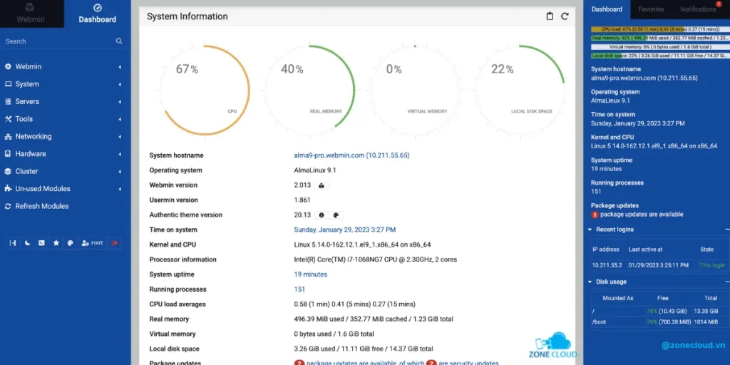Image resolution: width=730 pixels, height=365 pixels.
Task: Click the /boot mount row
Action: pyautogui.click(x=660, y=322)
